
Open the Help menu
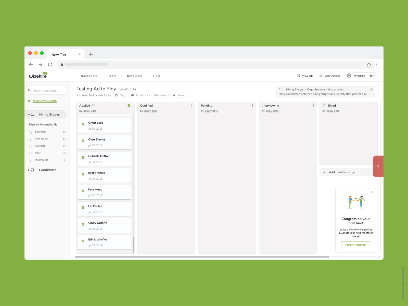157,76
